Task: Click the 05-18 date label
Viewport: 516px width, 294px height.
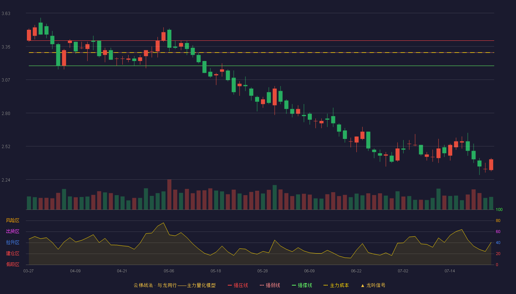Action: click(216, 271)
